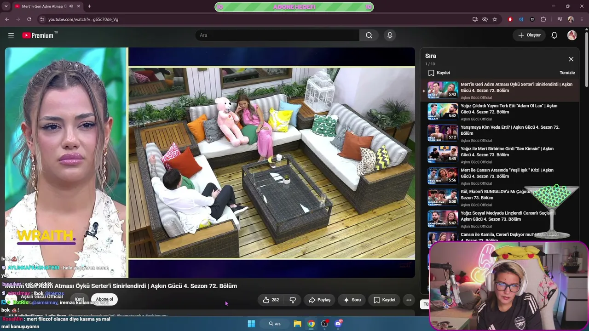589x331 pixels.
Task: Focus the YouTube Ara search field
Action: point(277,35)
